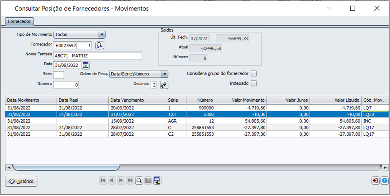Click the Nome Fantasia field ABC71 - MATRIZ

click(x=97, y=56)
